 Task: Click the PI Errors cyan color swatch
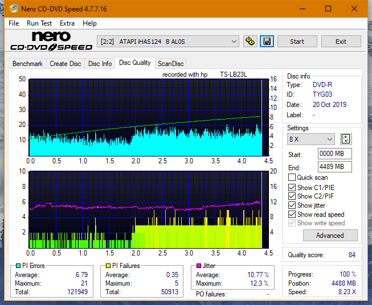18,266
